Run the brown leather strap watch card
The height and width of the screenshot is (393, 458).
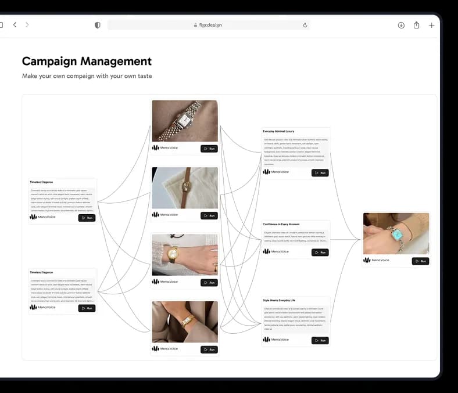click(x=209, y=215)
